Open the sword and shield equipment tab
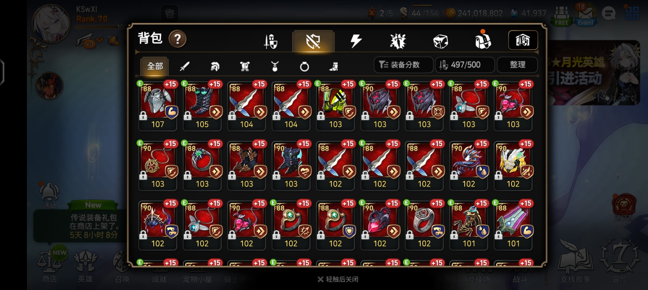The width and height of the screenshot is (648, 290). tap(270, 41)
